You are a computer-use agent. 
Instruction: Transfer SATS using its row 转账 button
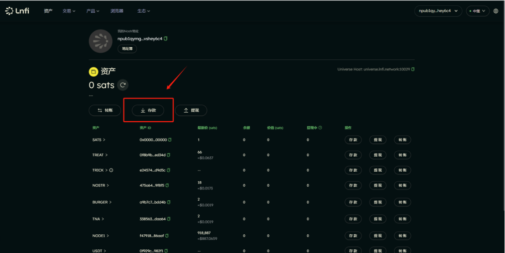click(402, 139)
